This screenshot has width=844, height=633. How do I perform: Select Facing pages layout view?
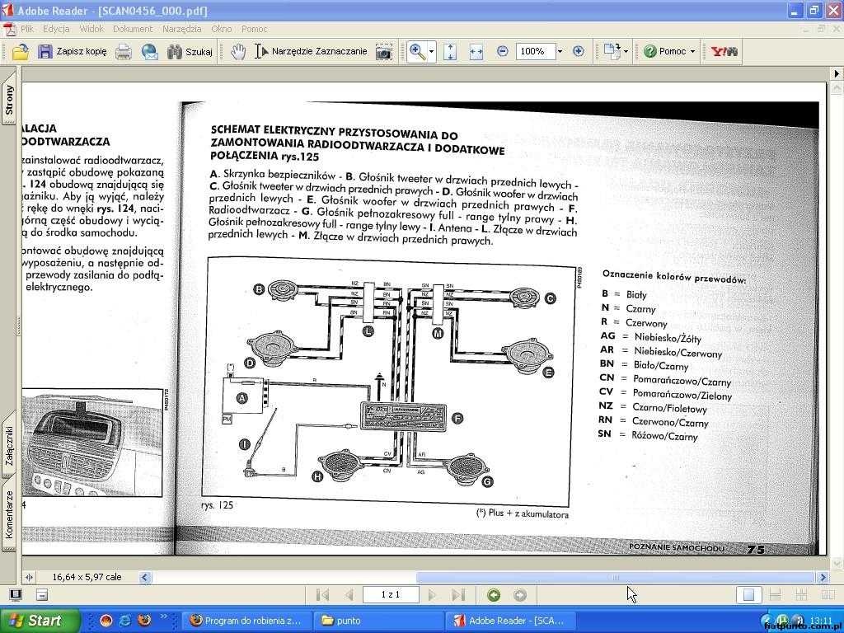pos(828,595)
